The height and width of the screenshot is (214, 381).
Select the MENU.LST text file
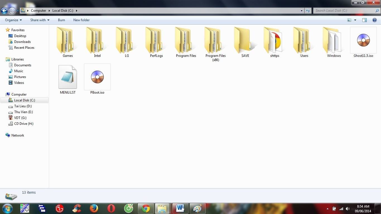(x=67, y=79)
